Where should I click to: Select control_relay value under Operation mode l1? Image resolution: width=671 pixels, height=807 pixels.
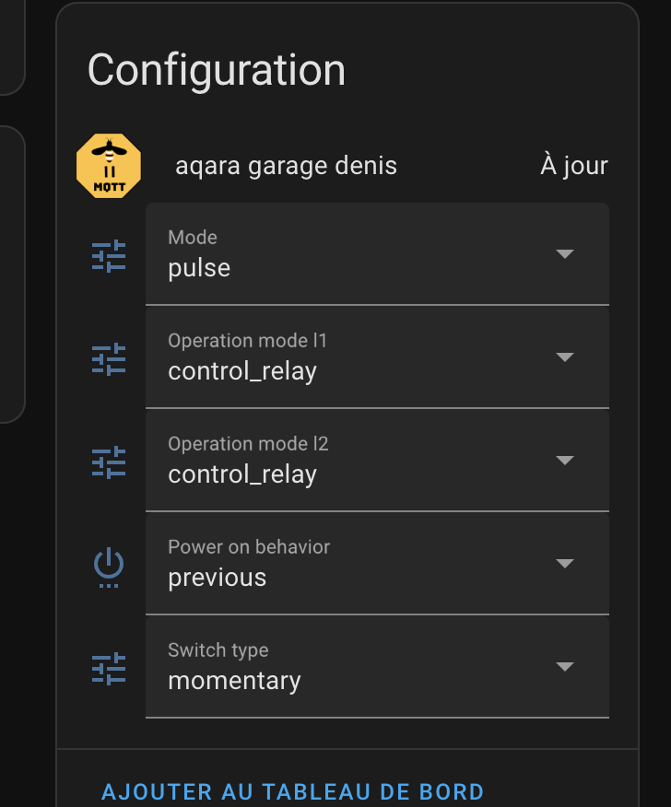[242, 371]
